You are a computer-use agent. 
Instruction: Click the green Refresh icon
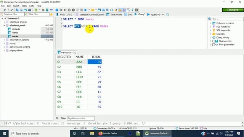point(36,10)
